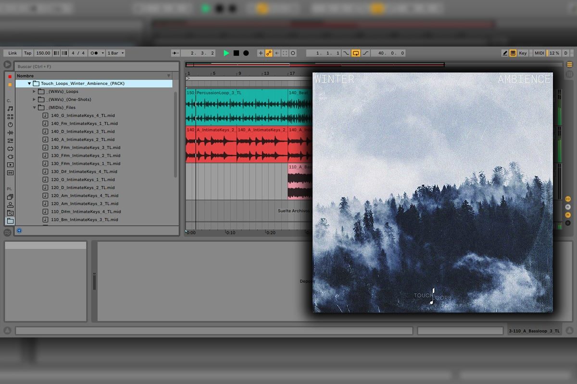Click the D disk overload indicator
Image resolution: width=577 pixels, height=384 pixels.
[566, 53]
